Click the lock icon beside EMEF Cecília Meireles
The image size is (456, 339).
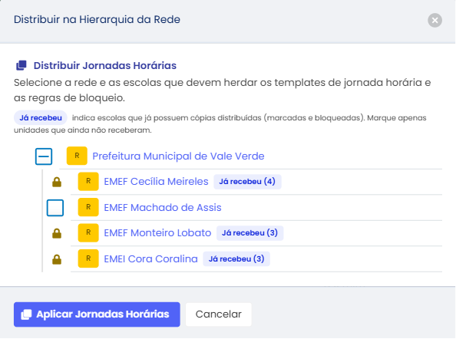pyautogui.click(x=57, y=182)
